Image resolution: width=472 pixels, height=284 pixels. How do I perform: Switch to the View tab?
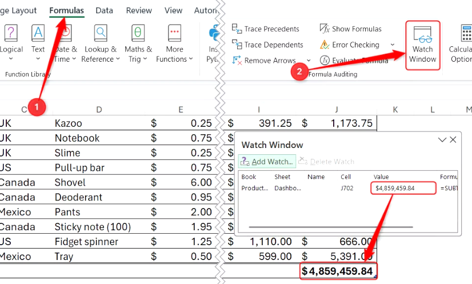pyautogui.click(x=173, y=10)
